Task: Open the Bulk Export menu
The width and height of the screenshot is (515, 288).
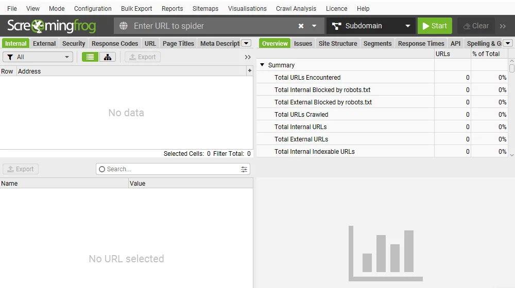Action: 136,9
